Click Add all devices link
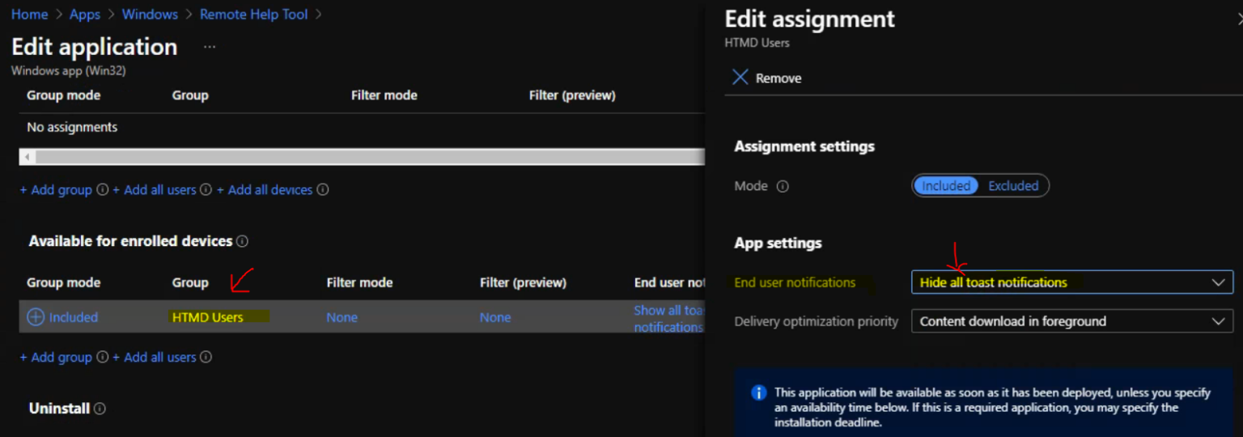Image resolution: width=1243 pixels, height=437 pixels. pos(269,190)
